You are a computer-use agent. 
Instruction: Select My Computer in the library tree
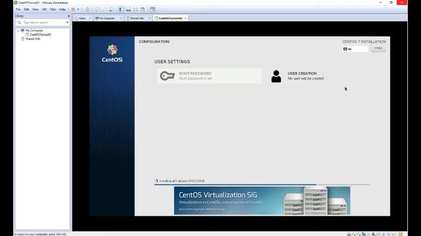pyautogui.click(x=34, y=31)
